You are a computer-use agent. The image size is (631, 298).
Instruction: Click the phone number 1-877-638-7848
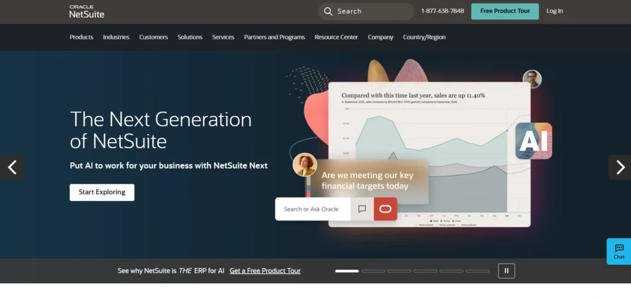(x=442, y=11)
